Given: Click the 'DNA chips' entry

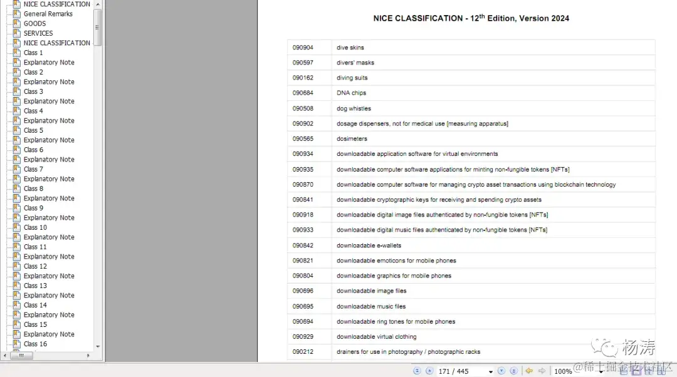Looking at the screenshot, I should (351, 93).
